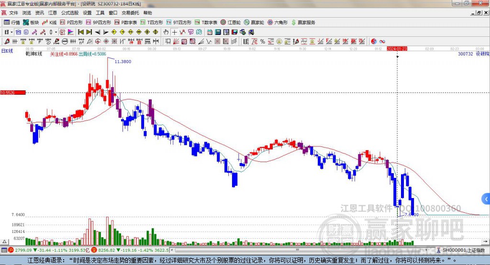490x265 pixels.
Task: Open the P数字表 tool
Action: tap(126, 22)
